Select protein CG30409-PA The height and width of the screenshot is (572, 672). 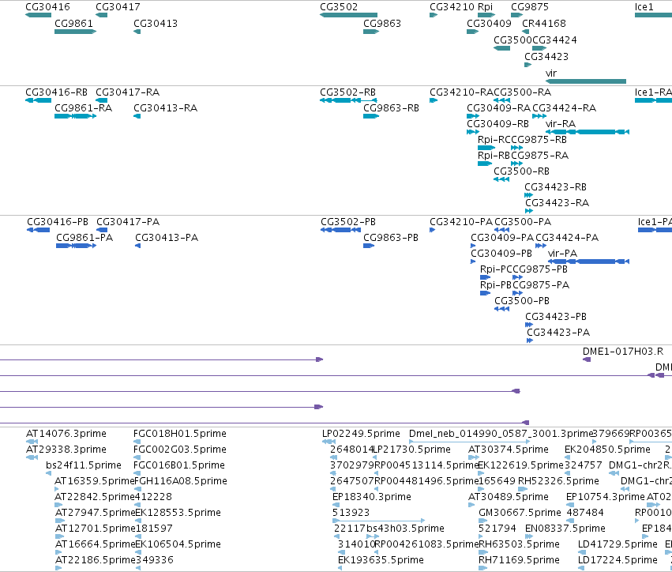502,238
